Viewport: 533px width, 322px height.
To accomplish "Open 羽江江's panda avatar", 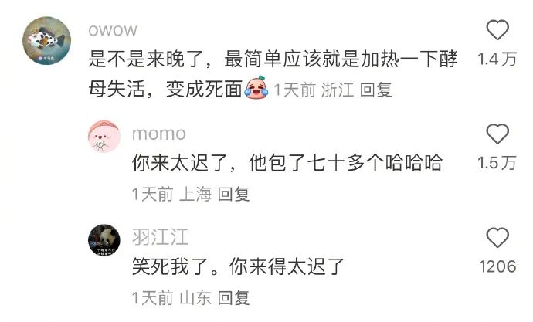I will [x=104, y=240].
